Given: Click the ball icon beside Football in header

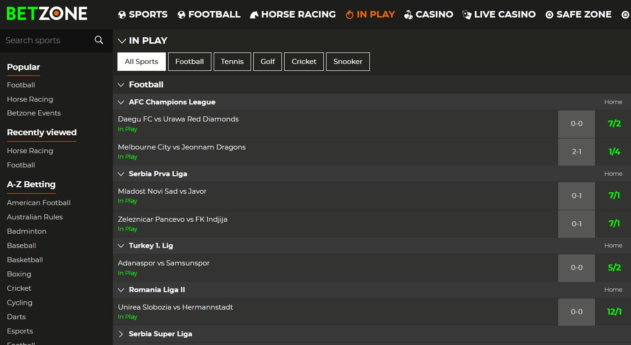Looking at the screenshot, I should 181,15.
